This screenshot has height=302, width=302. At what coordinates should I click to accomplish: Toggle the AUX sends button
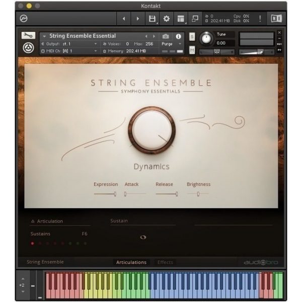[279, 44]
